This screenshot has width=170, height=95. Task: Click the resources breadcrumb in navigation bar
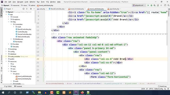(x=15, y=5)
